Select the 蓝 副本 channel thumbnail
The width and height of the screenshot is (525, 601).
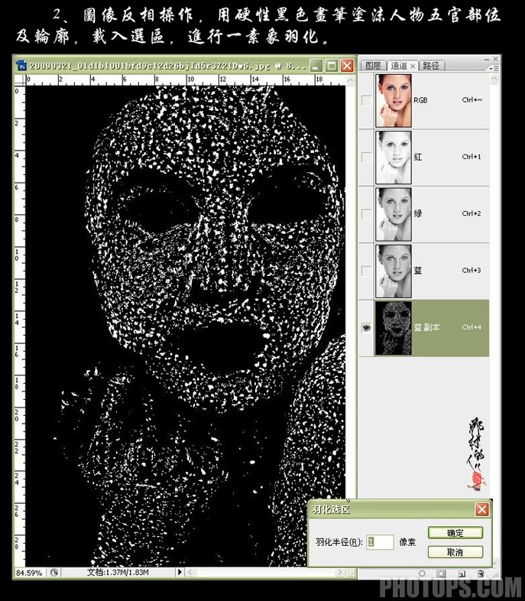click(394, 328)
